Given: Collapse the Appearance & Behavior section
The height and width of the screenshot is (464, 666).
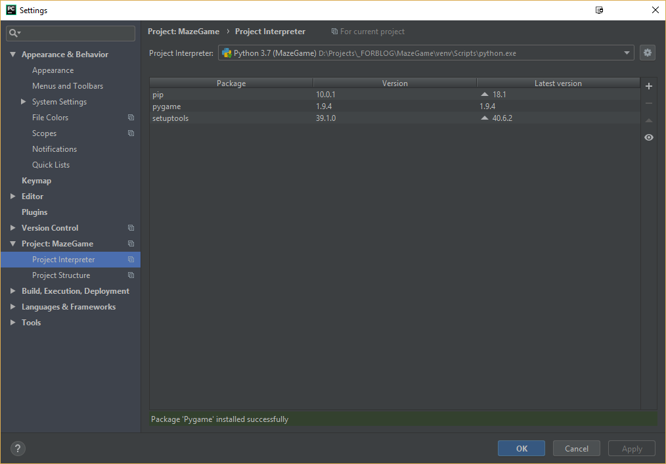Looking at the screenshot, I should [x=13, y=55].
